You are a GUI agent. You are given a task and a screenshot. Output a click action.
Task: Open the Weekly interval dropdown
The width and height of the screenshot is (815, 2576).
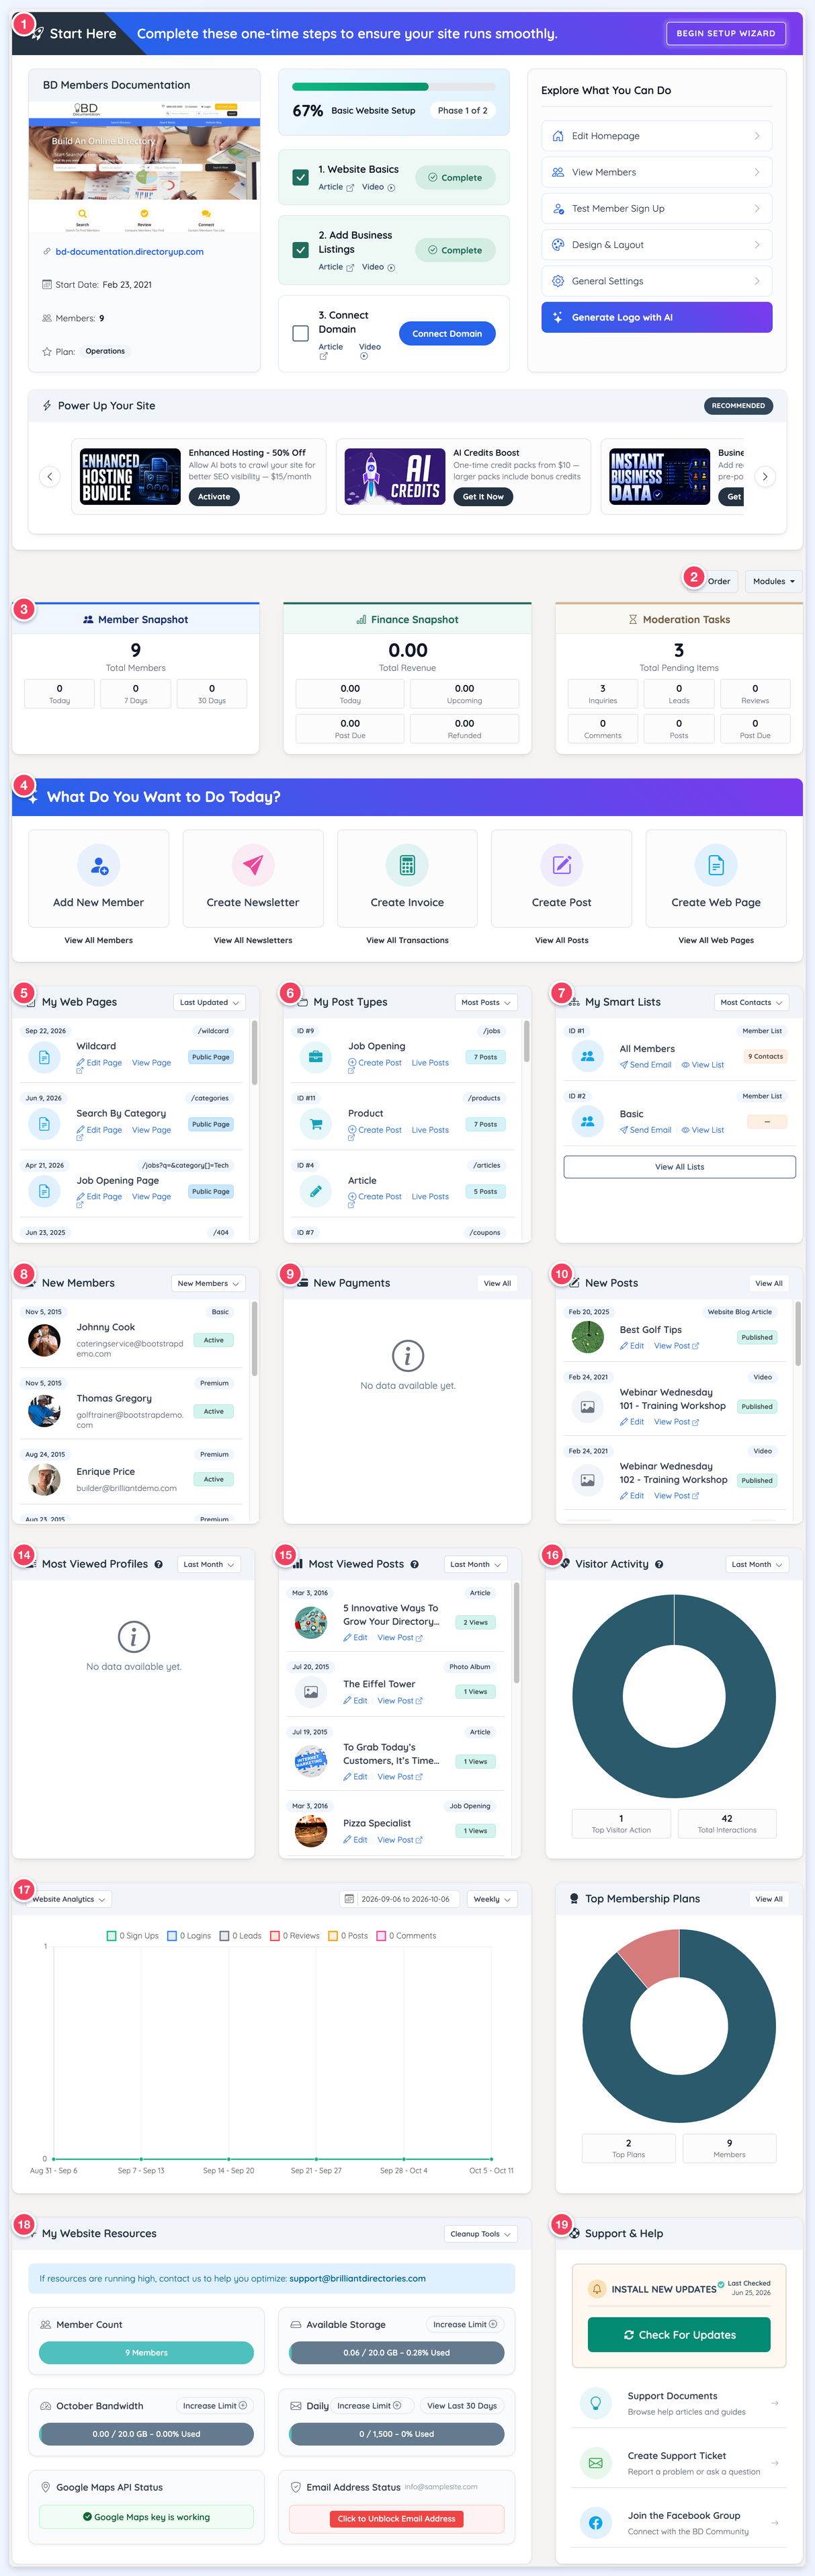[x=492, y=1899]
